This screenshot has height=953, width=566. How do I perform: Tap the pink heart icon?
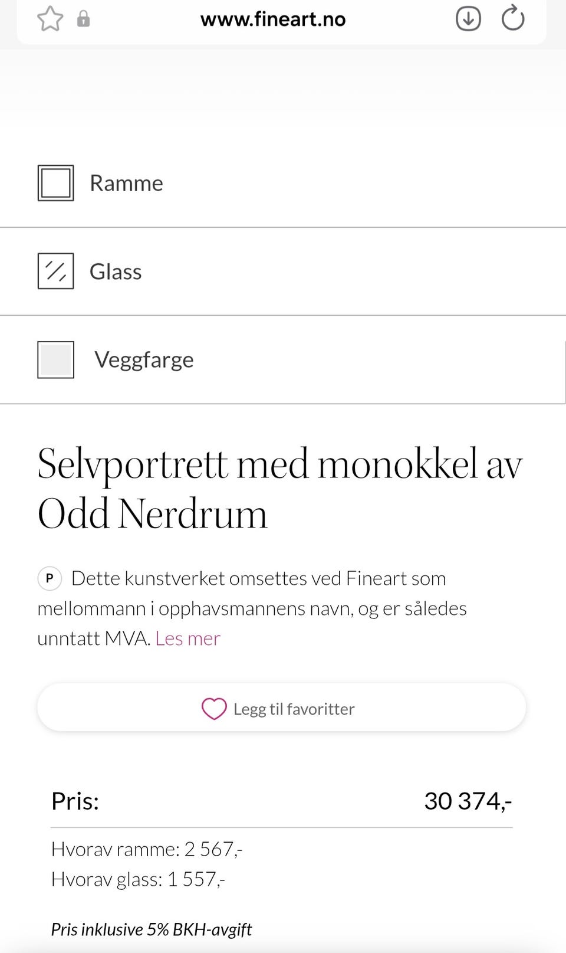214,709
